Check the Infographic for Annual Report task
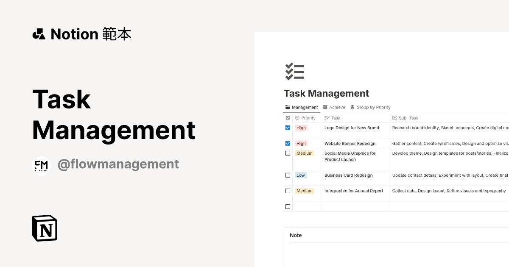Image resolution: width=509 pixels, height=267 pixels. tap(288, 190)
